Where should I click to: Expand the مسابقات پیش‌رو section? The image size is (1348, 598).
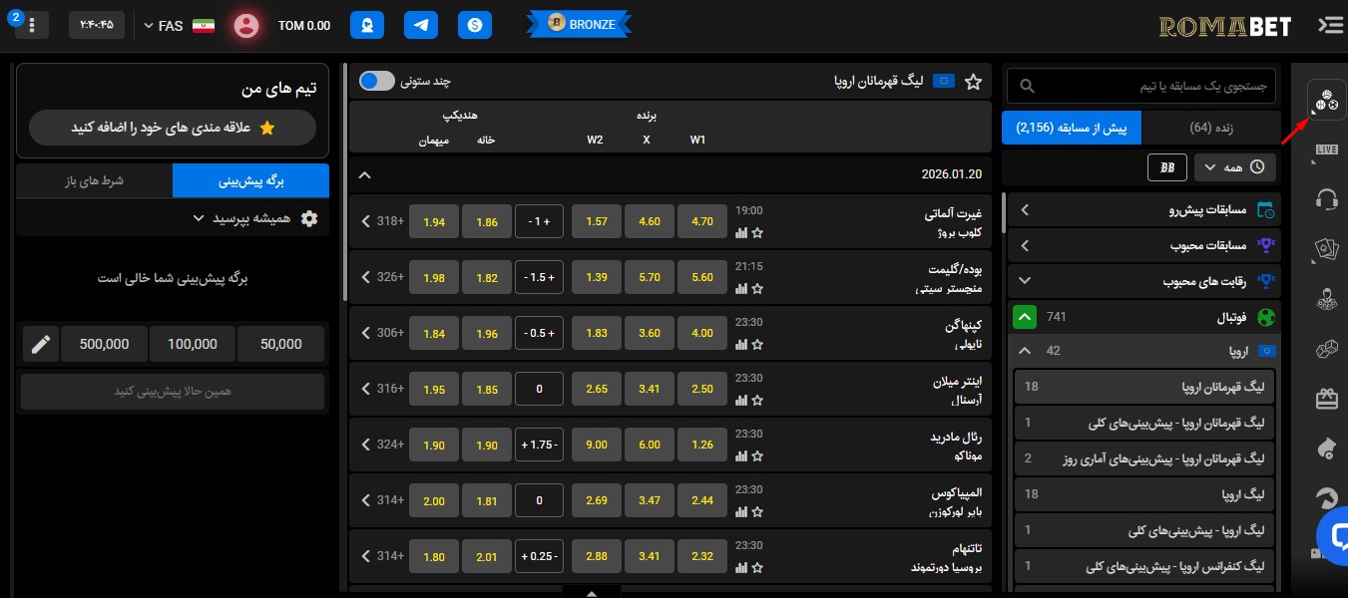(x=1143, y=210)
